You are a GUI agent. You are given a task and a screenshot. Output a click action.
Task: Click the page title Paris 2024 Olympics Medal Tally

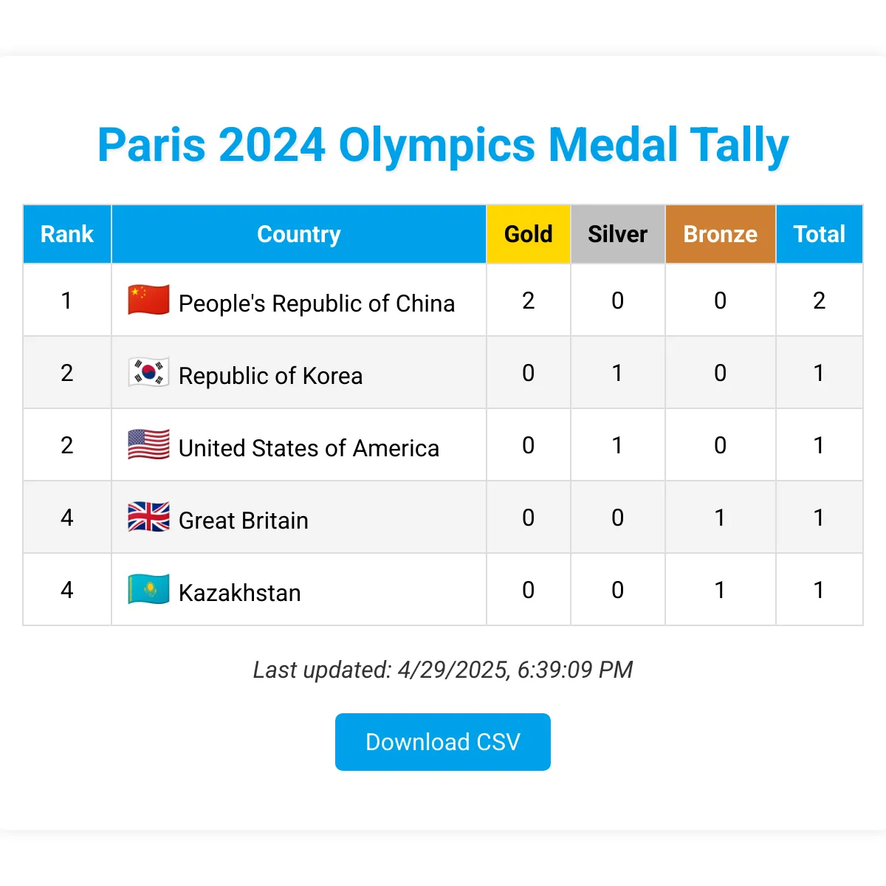(443, 145)
